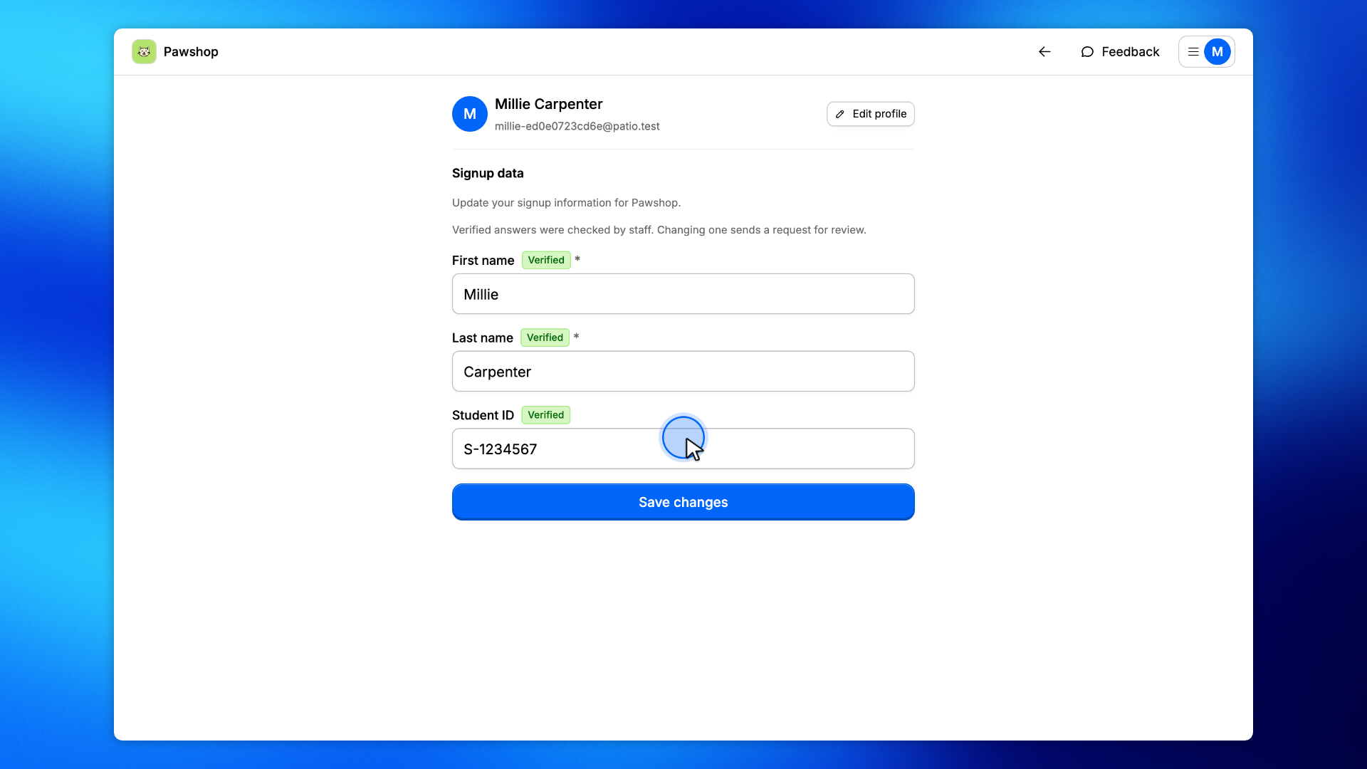This screenshot has height=769, width=1367.
Task: Click the blue M avatar in the header
Action: (x=1217, y=52)
